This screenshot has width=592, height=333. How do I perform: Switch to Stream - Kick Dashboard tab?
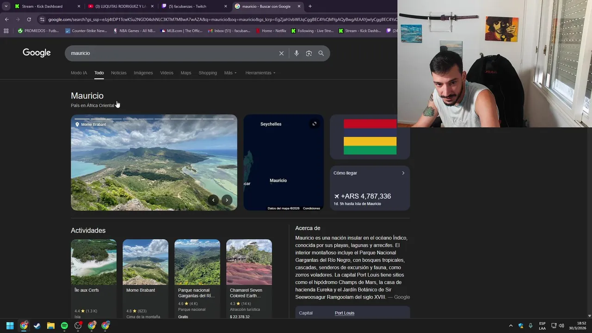tap(47, 6)
